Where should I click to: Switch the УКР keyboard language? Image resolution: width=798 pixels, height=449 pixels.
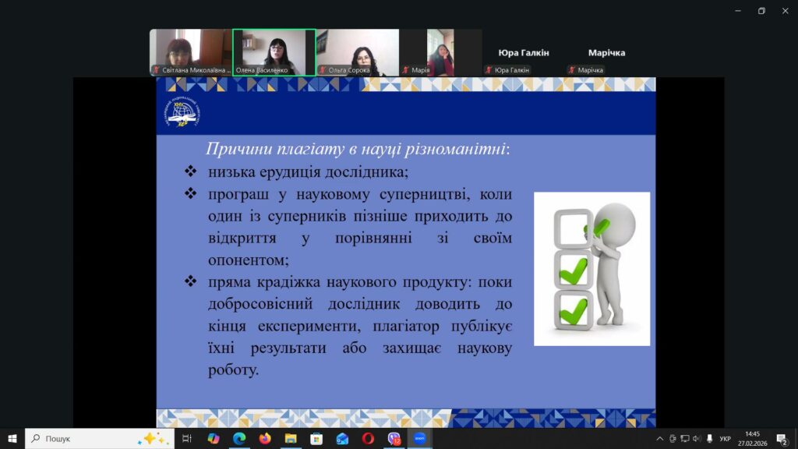pyautogui.click(x=725, y=439)
